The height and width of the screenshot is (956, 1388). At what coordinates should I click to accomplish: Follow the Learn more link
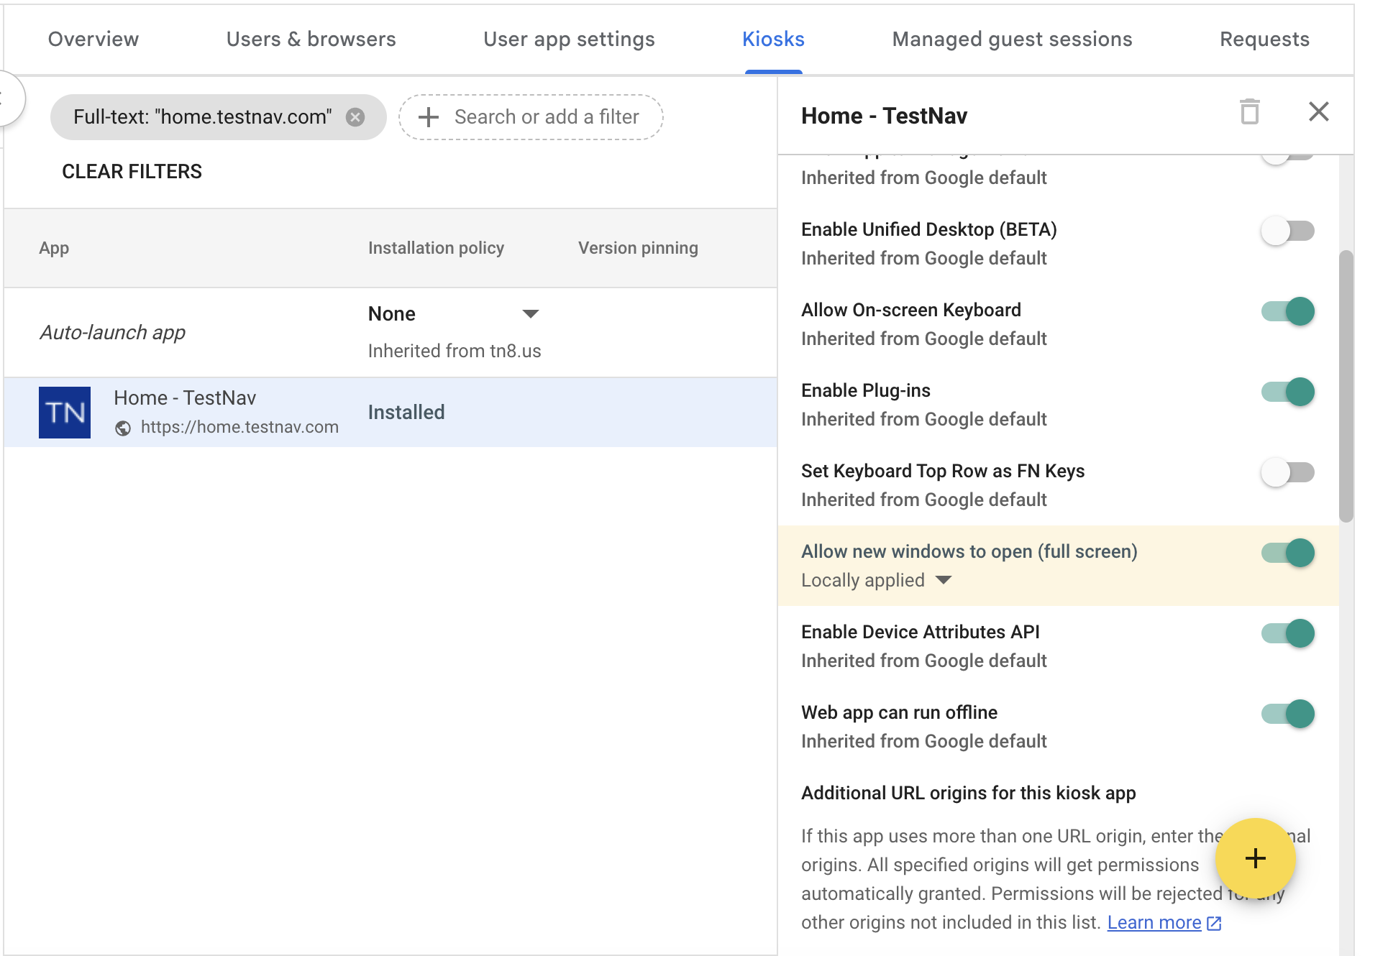[1154, 922]
